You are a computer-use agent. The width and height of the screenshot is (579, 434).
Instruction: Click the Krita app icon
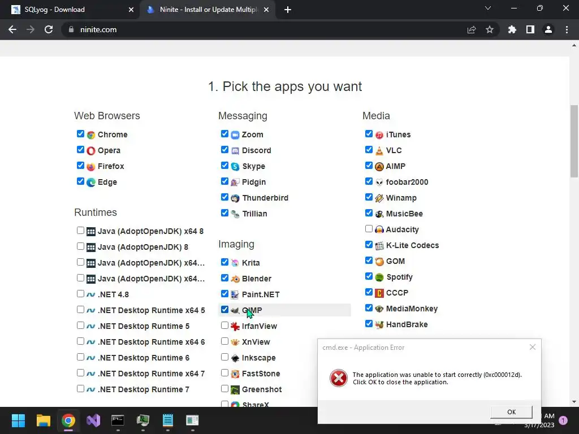point(235,263)
